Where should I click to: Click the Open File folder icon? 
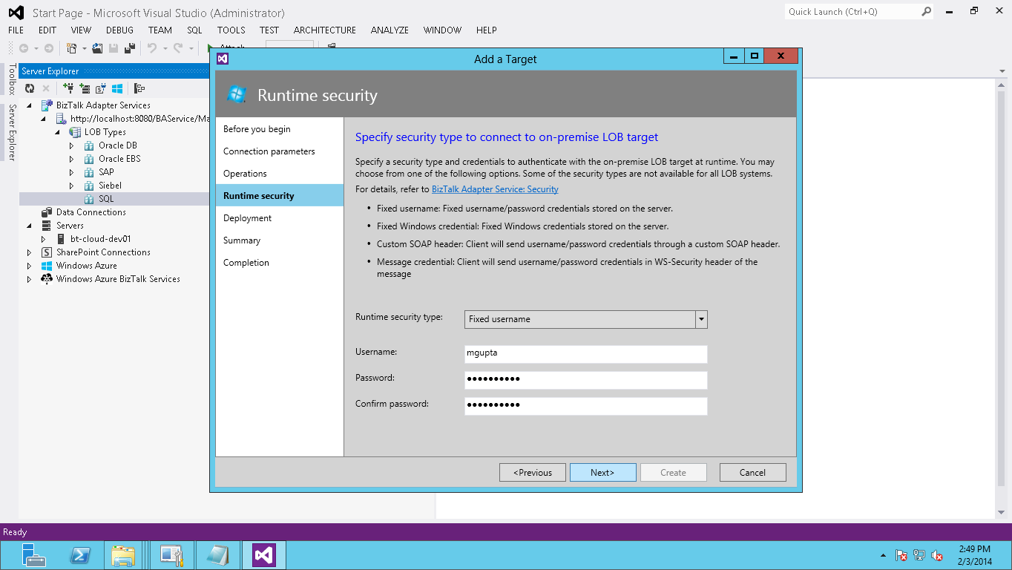[97, 48]
